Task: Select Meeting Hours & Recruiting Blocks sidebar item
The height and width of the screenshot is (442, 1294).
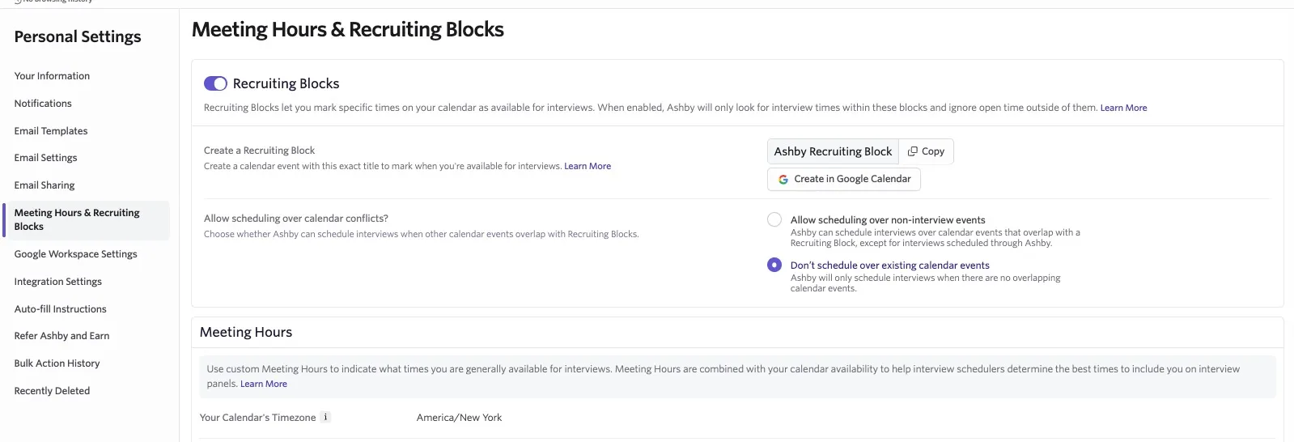Action: click(87, 220)
